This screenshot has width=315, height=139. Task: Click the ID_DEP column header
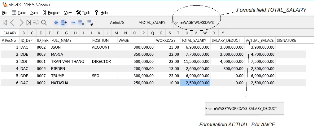tap(28, 40)
